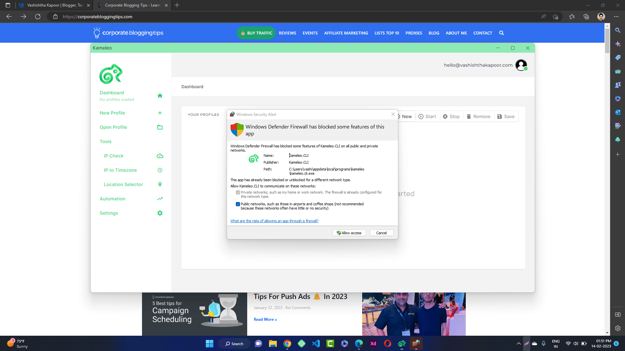Click the Automation chart icon

160,199
